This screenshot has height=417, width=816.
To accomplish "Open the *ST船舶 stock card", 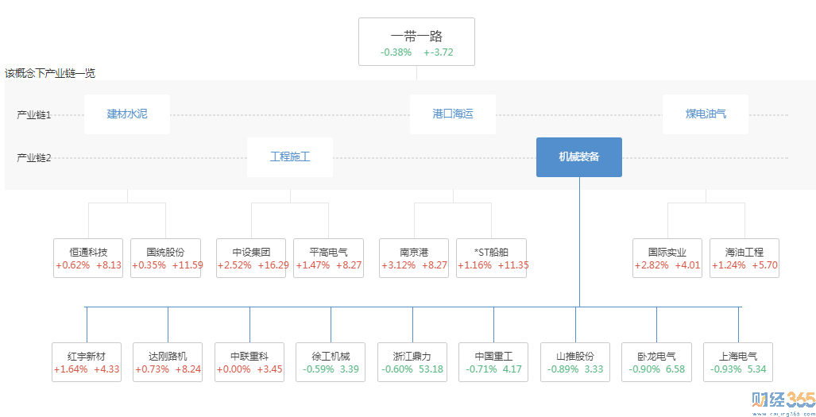I will [491, 258].
